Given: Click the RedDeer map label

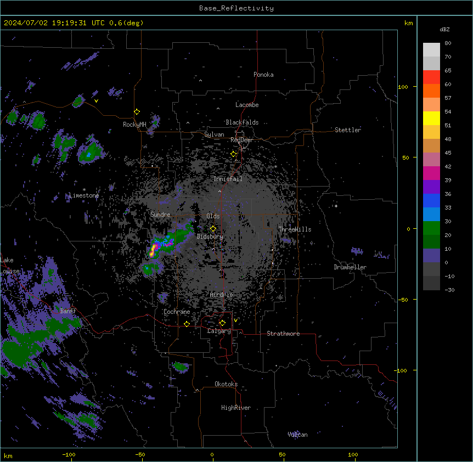Looking at the screenshot, I should tap(241, 140).
